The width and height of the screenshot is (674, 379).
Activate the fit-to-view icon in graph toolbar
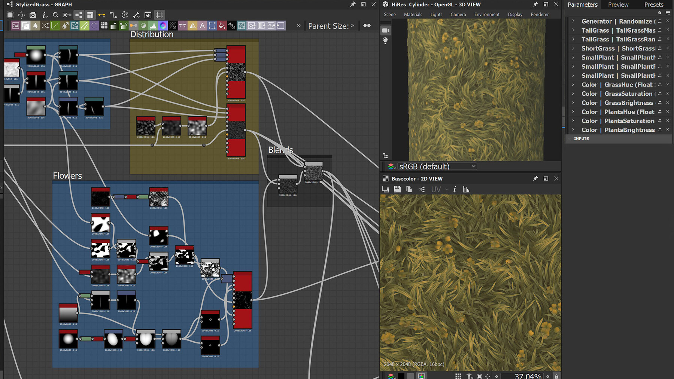click(x=10, y=15)
